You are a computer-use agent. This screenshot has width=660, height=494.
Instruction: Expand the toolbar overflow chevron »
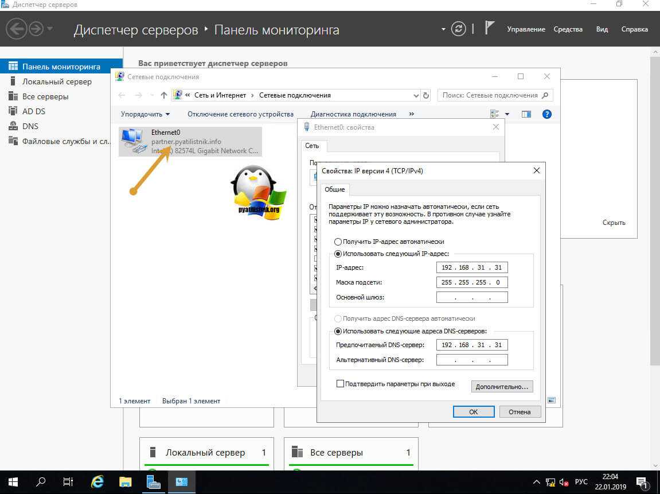click(411, 114)
